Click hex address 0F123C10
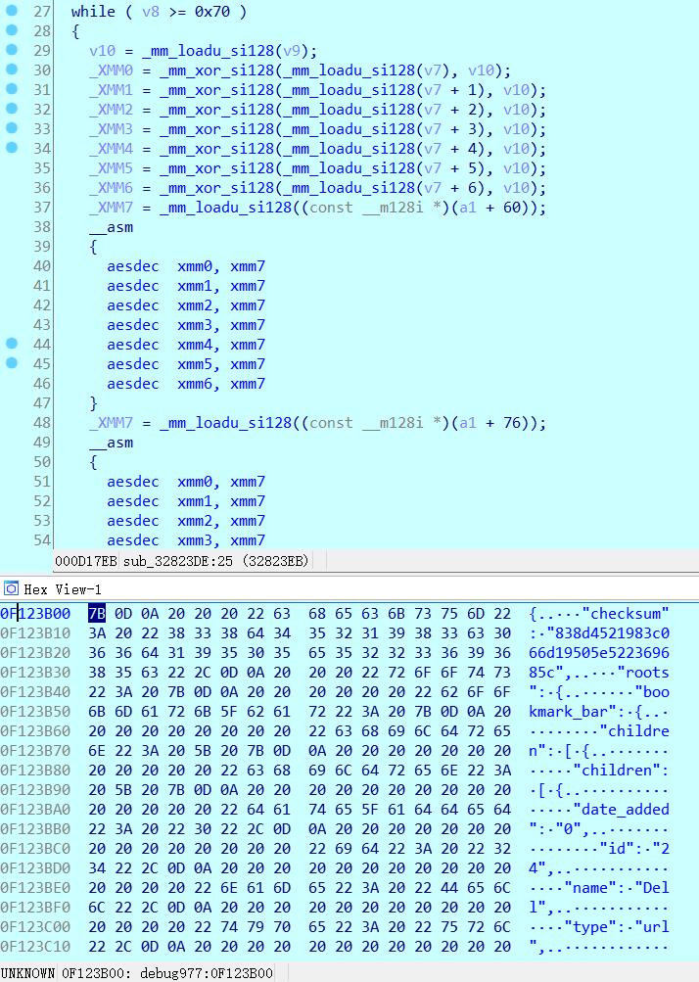 (x=35, y=947)
